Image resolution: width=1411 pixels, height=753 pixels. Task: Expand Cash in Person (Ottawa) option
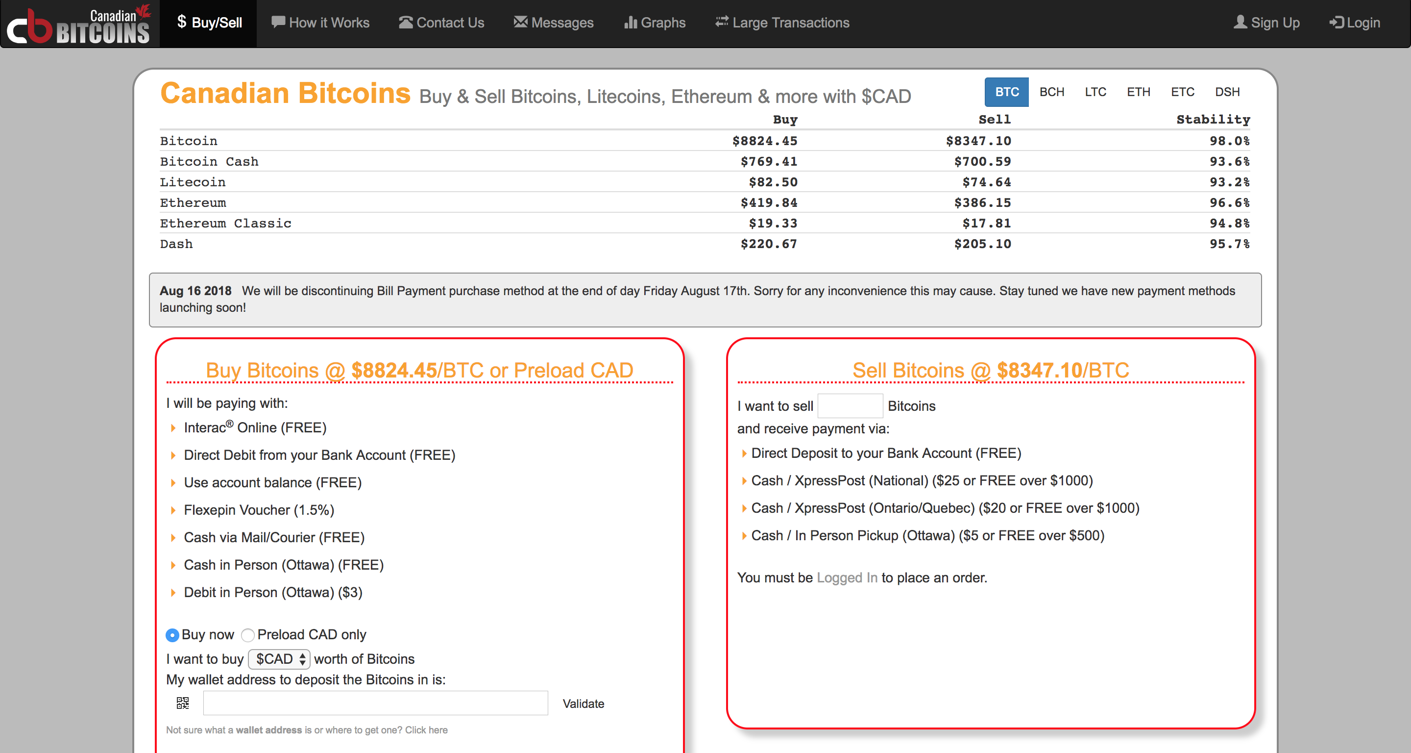tap(283, 564)
